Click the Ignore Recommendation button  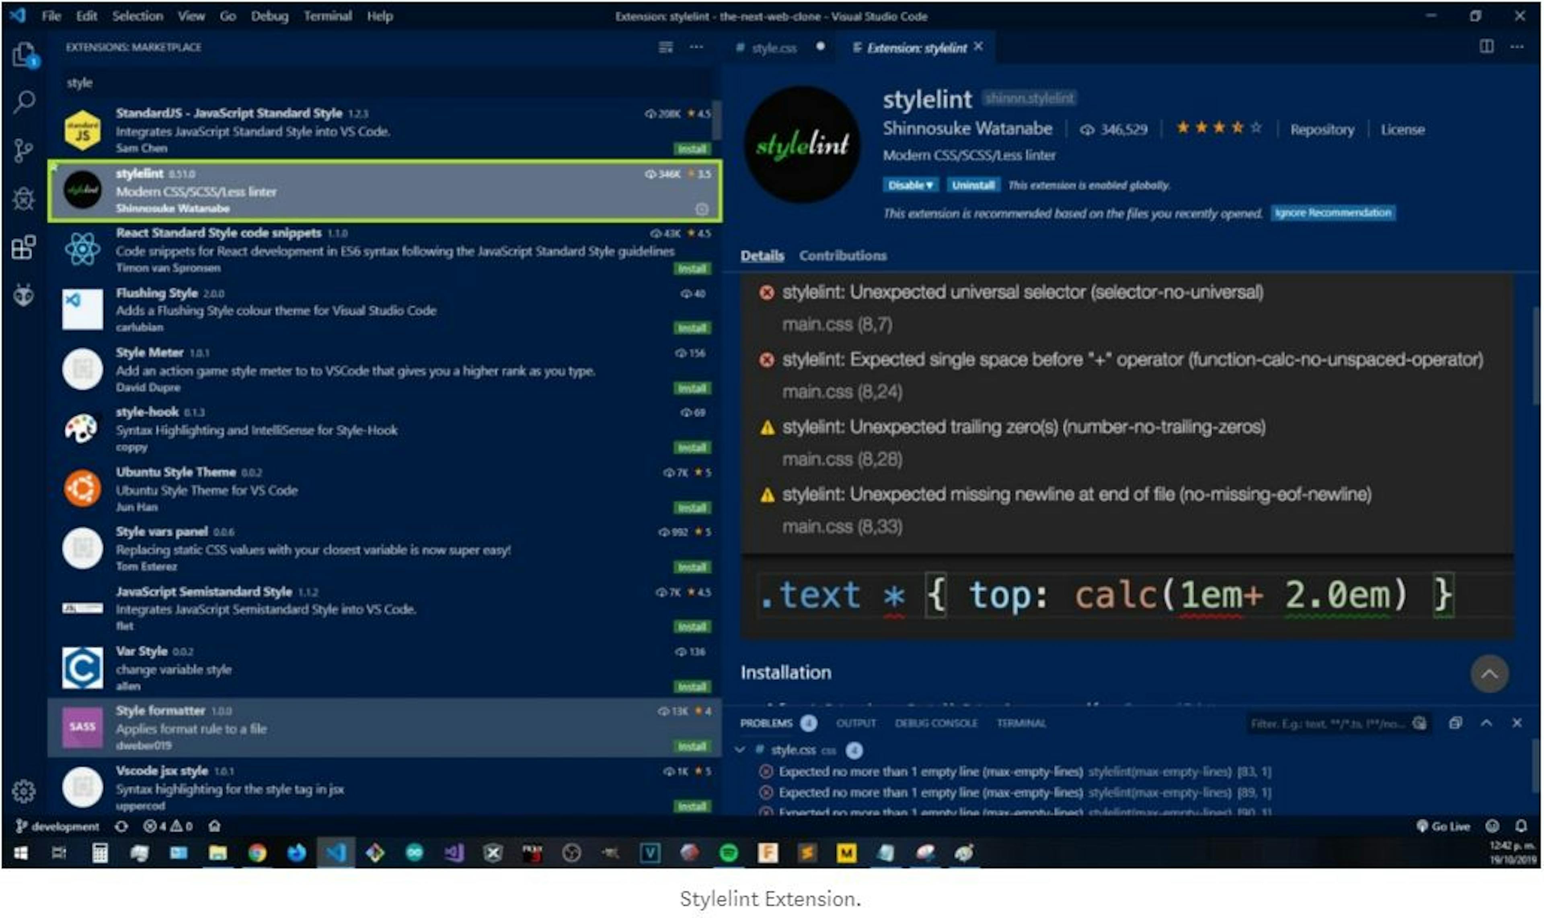[x=1333, y=213]
